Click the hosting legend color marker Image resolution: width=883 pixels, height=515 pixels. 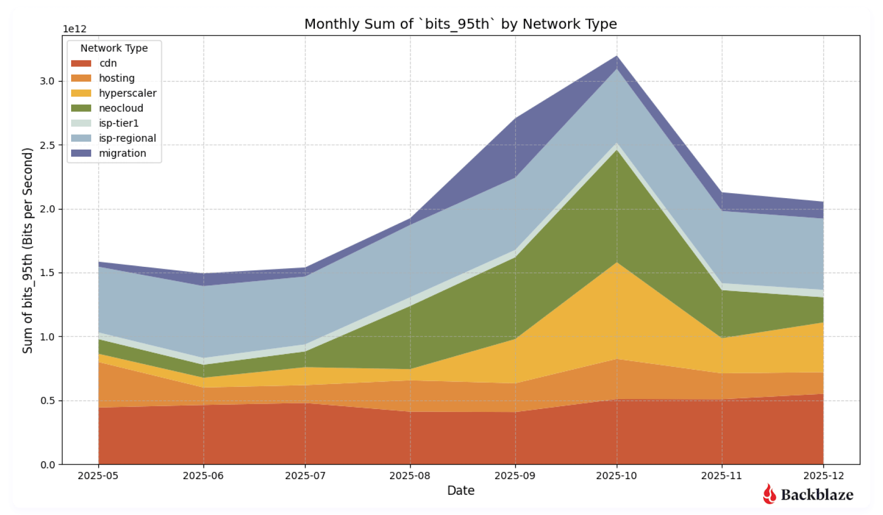click(81, 78)
